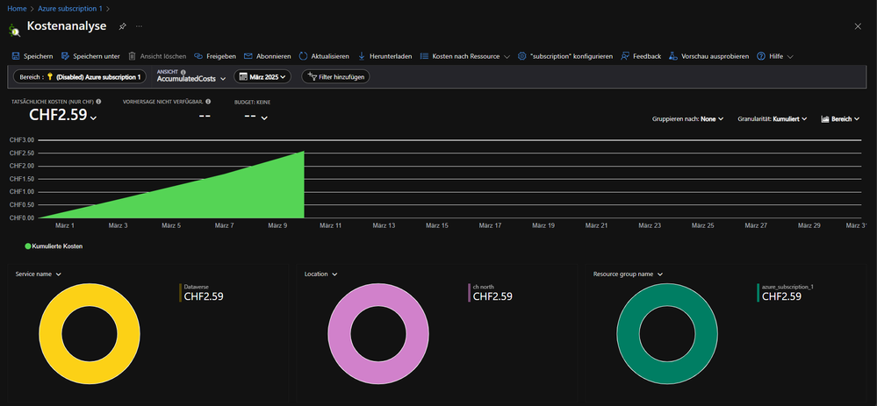Click the Dataverse CHF2.59 legend entry
The image size is (877, 406).
201,293
